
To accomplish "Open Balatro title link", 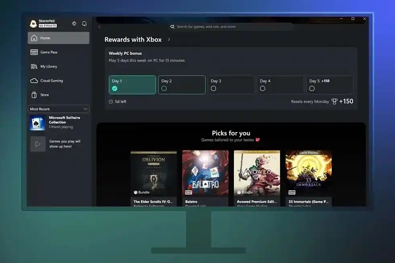I will tap(191, 202).
